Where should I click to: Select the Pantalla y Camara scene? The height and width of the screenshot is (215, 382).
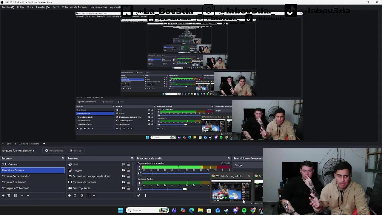[33, 170]
